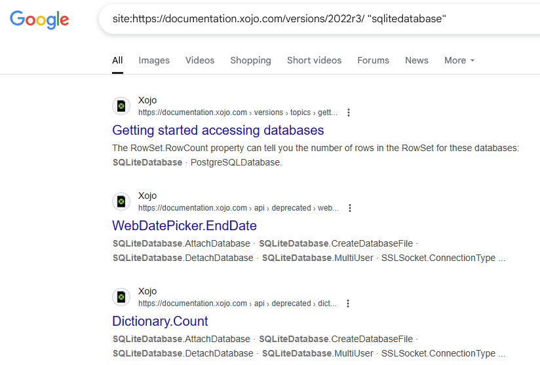Switch to the Videos tab
This screenshot has height=365, width=540.
click(x=200, y=60)
